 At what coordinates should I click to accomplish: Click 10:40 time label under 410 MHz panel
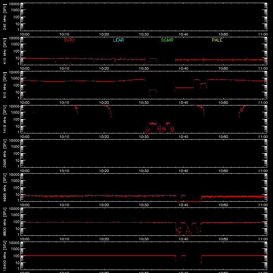[184, 69]
